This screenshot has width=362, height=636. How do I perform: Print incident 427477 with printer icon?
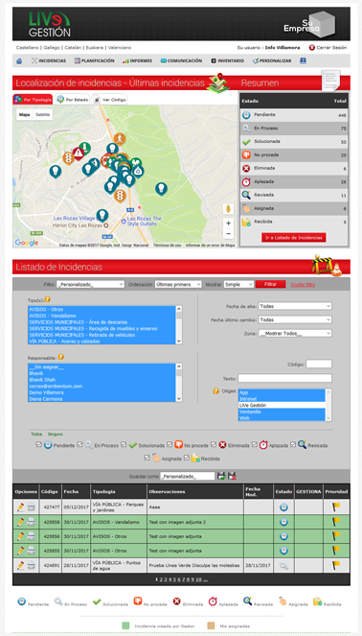(31, 507)
